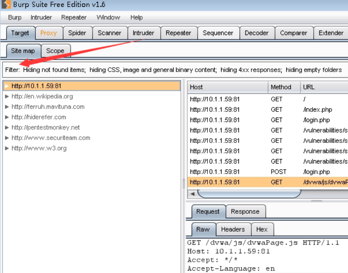The height and width of the screenshot is (273, 348).
Task: Open the Repeater menu in menu bar
Action: coord(74,17)
